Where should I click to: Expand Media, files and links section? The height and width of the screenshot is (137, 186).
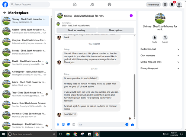coord(160,62)
